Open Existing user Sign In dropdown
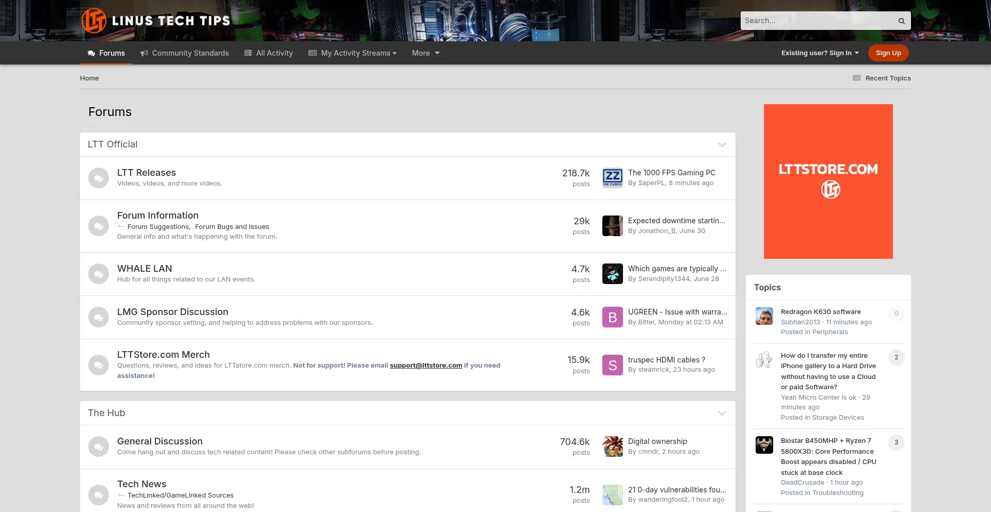 [820, 53]
